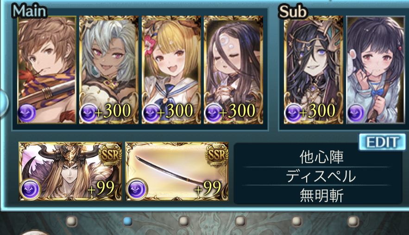Pick the sleeping long-haired character card
The image size is (409, 235).
tap(233, 70)
